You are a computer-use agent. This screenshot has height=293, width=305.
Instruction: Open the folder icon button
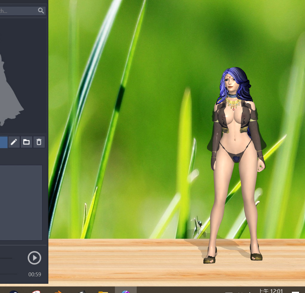point(26,142)
